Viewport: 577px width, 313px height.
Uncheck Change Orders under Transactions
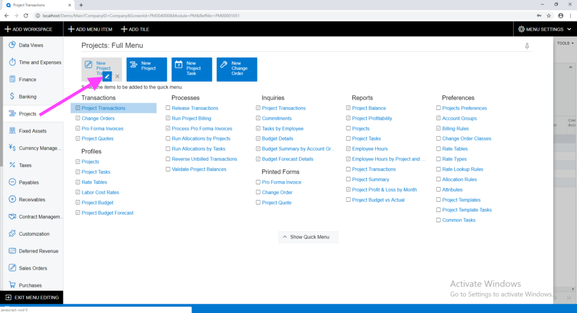pos(78,118)
